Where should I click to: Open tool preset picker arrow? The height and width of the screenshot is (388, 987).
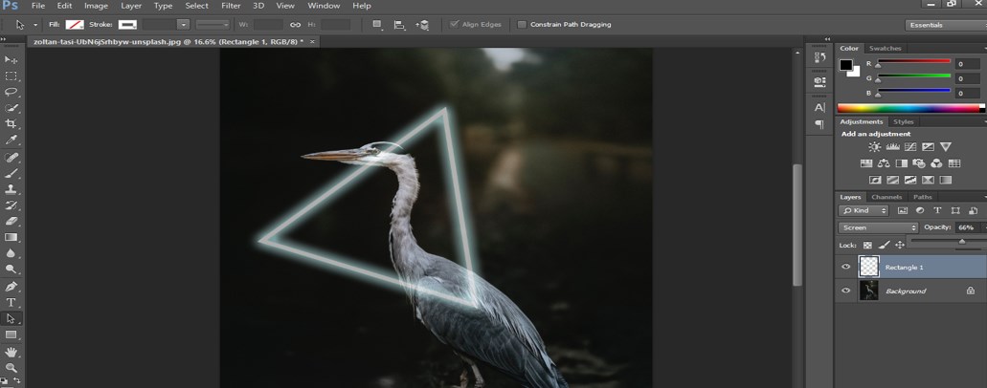tap(35, 25)
